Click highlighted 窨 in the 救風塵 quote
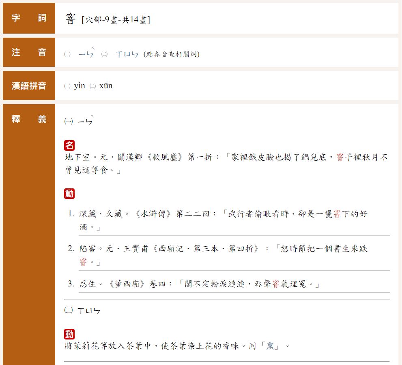This screenshot has height=365, width=402. [340, 157]
